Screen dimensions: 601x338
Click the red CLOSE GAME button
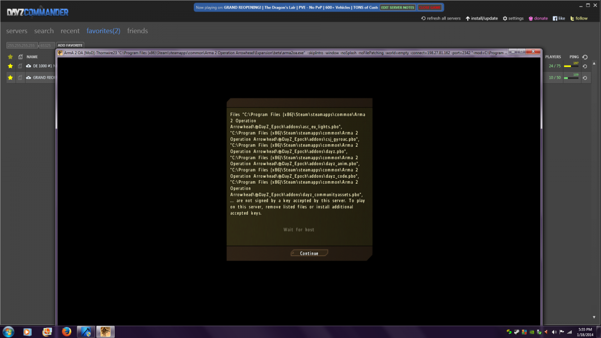(430, 8)
